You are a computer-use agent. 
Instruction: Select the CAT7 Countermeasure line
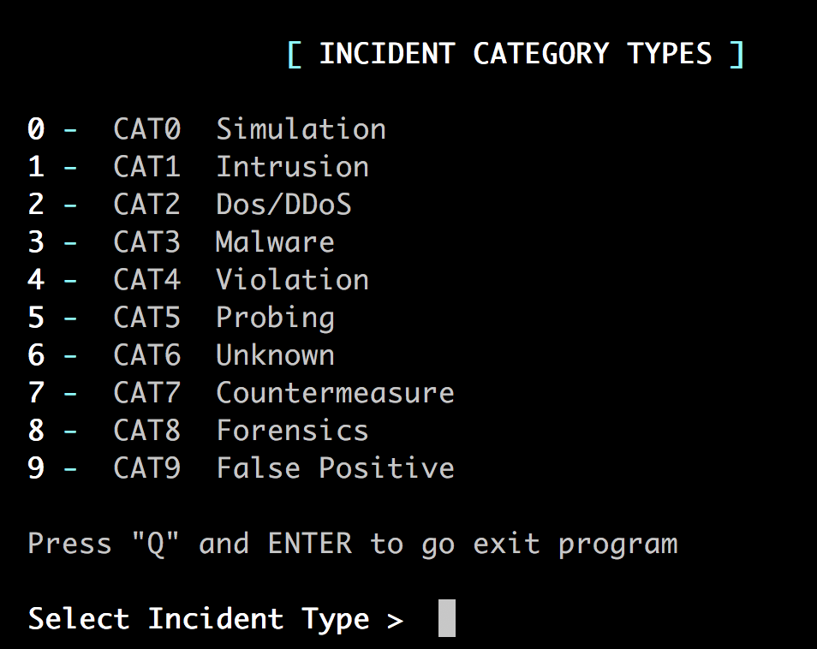click(x=241, y=393)
